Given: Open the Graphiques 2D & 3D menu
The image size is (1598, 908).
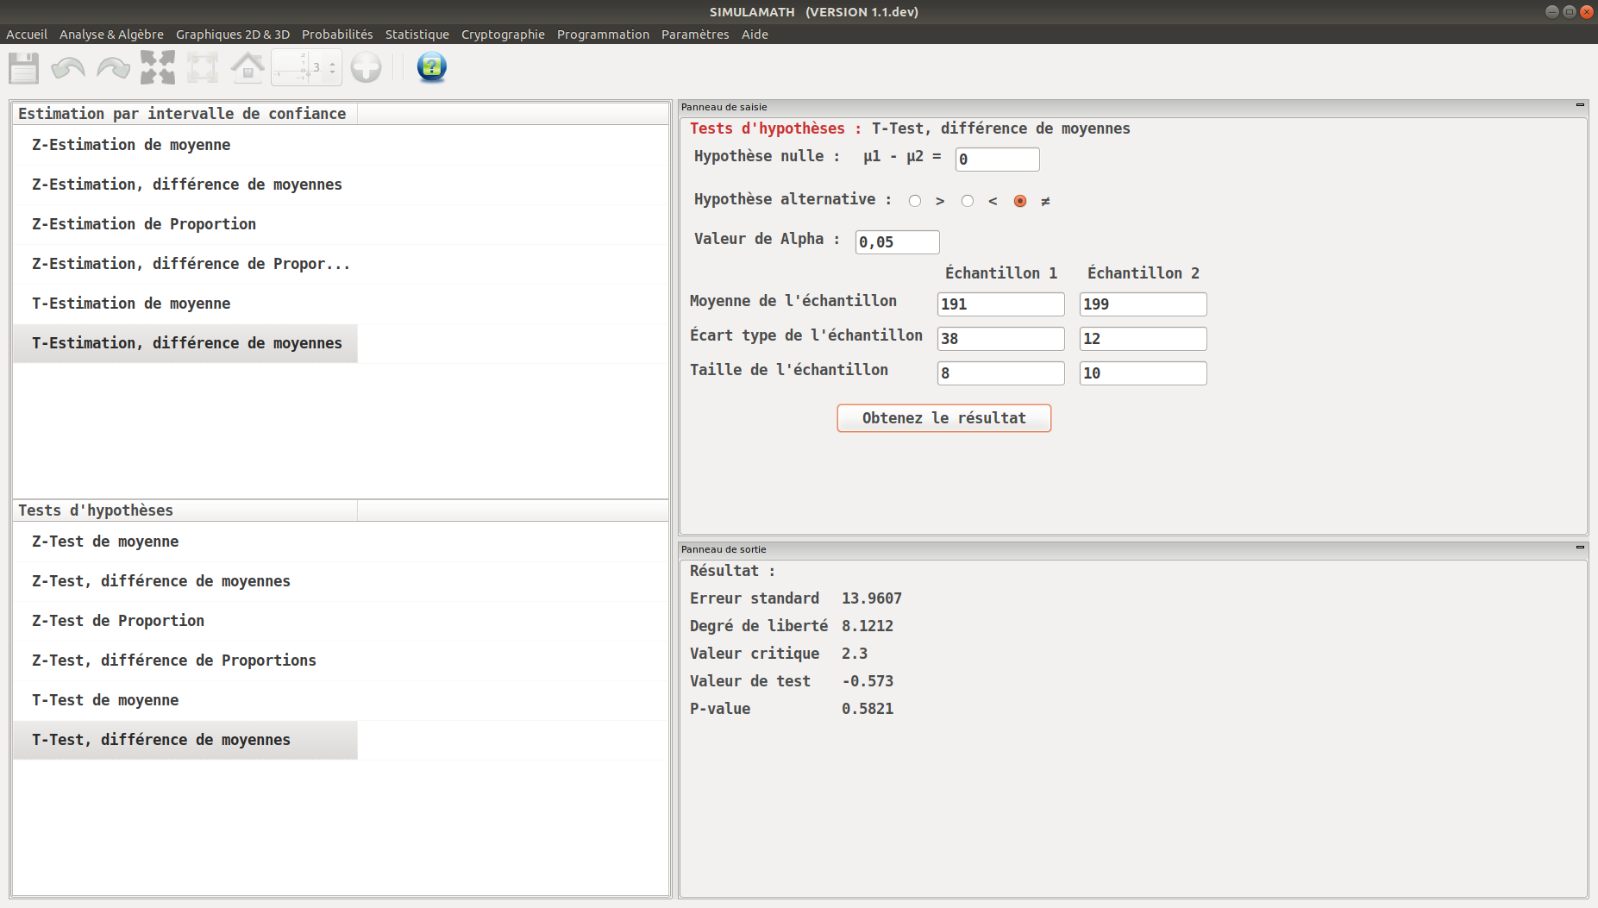Looking at the screenshot, I should [233, 34].
